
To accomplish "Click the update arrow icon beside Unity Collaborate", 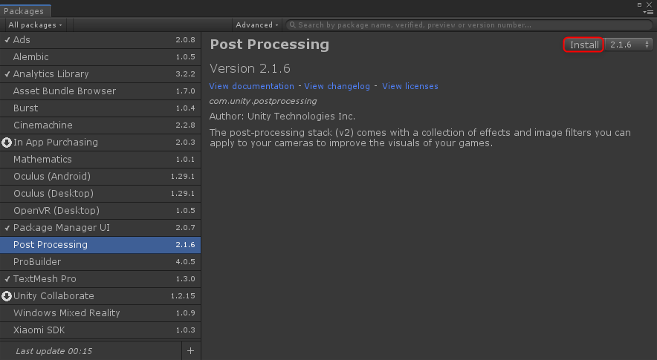I will tap(7, 296).
